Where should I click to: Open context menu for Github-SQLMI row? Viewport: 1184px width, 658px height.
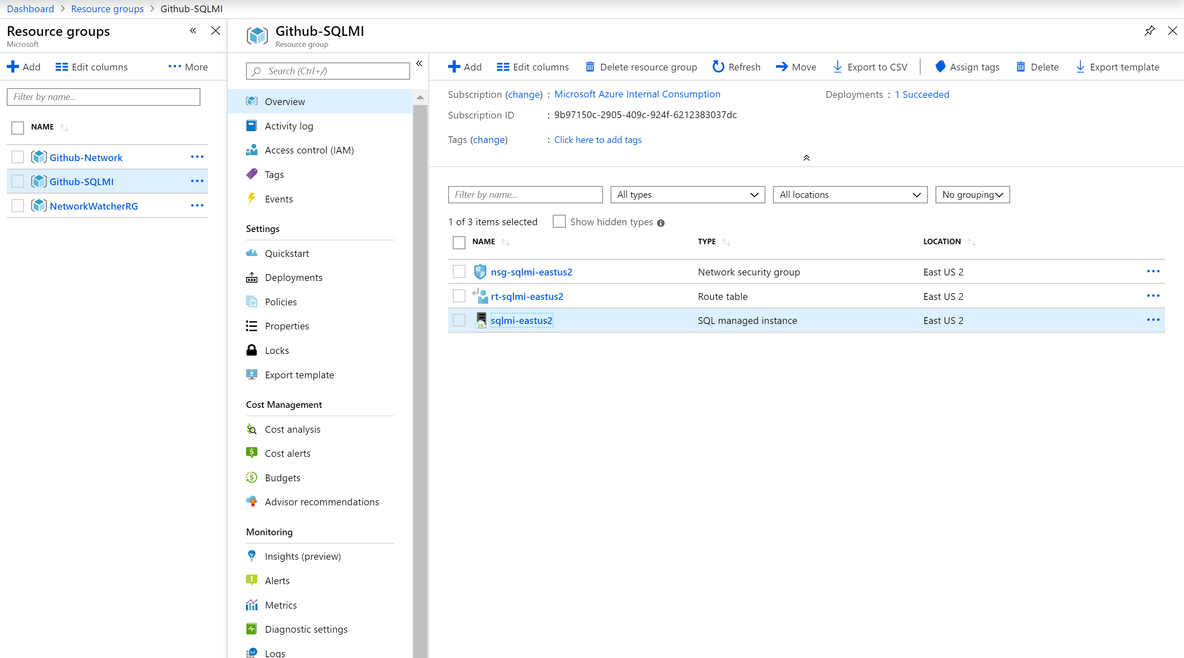(197, 181)
